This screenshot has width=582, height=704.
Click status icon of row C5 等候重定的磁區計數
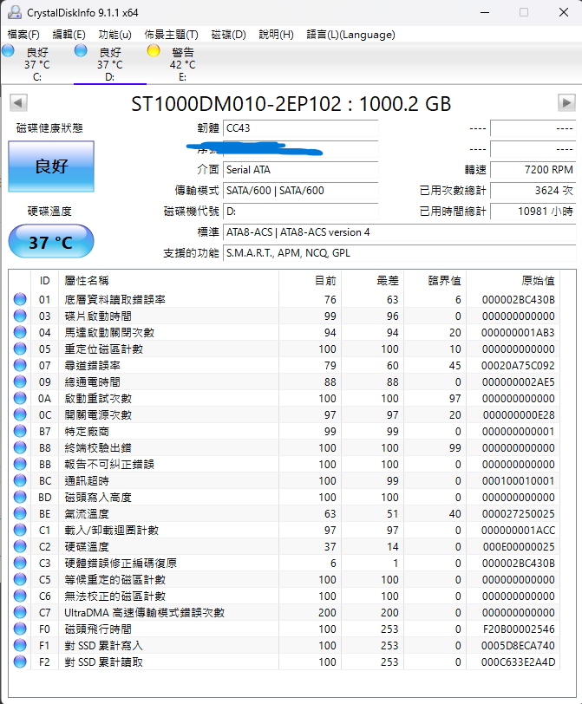pos(20,579)
